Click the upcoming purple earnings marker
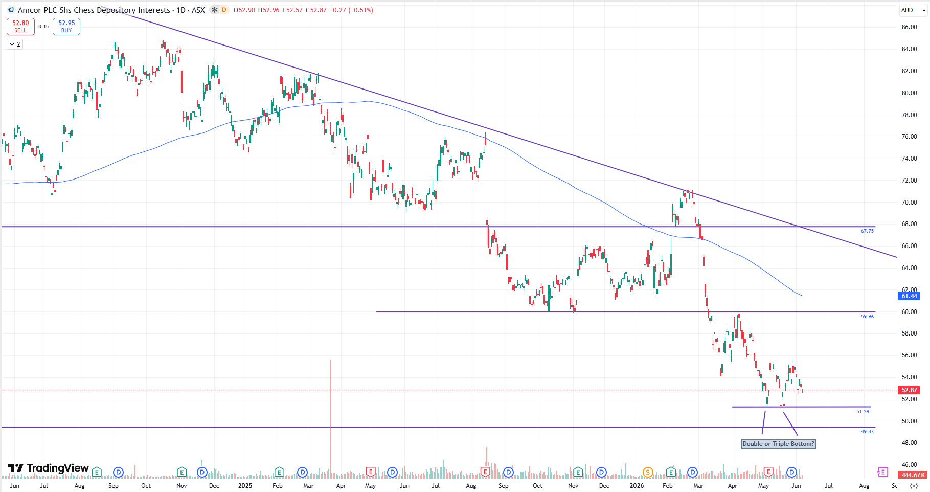The height and width of the screenshot is (492, 930). pyautogui.click(x=882, y=472)
